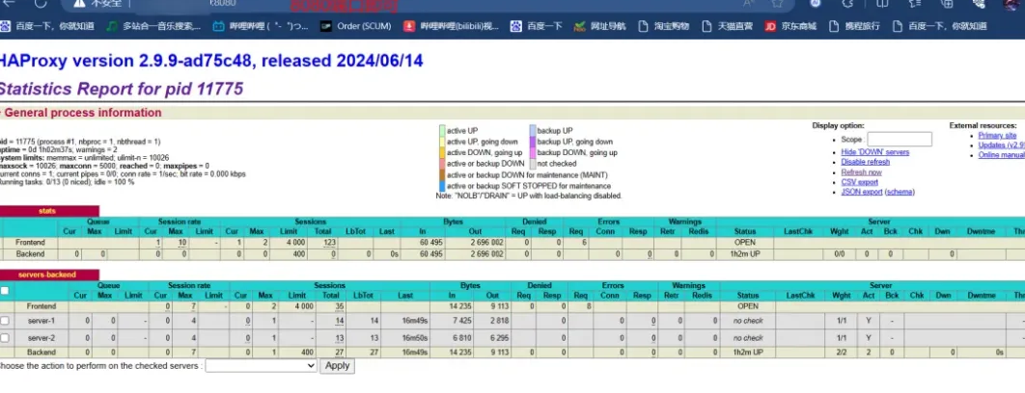Viewport: 1025px width, 393px height.
Task: Open the 淘宝购物 bookmark
Action: (x=663, y=27)
